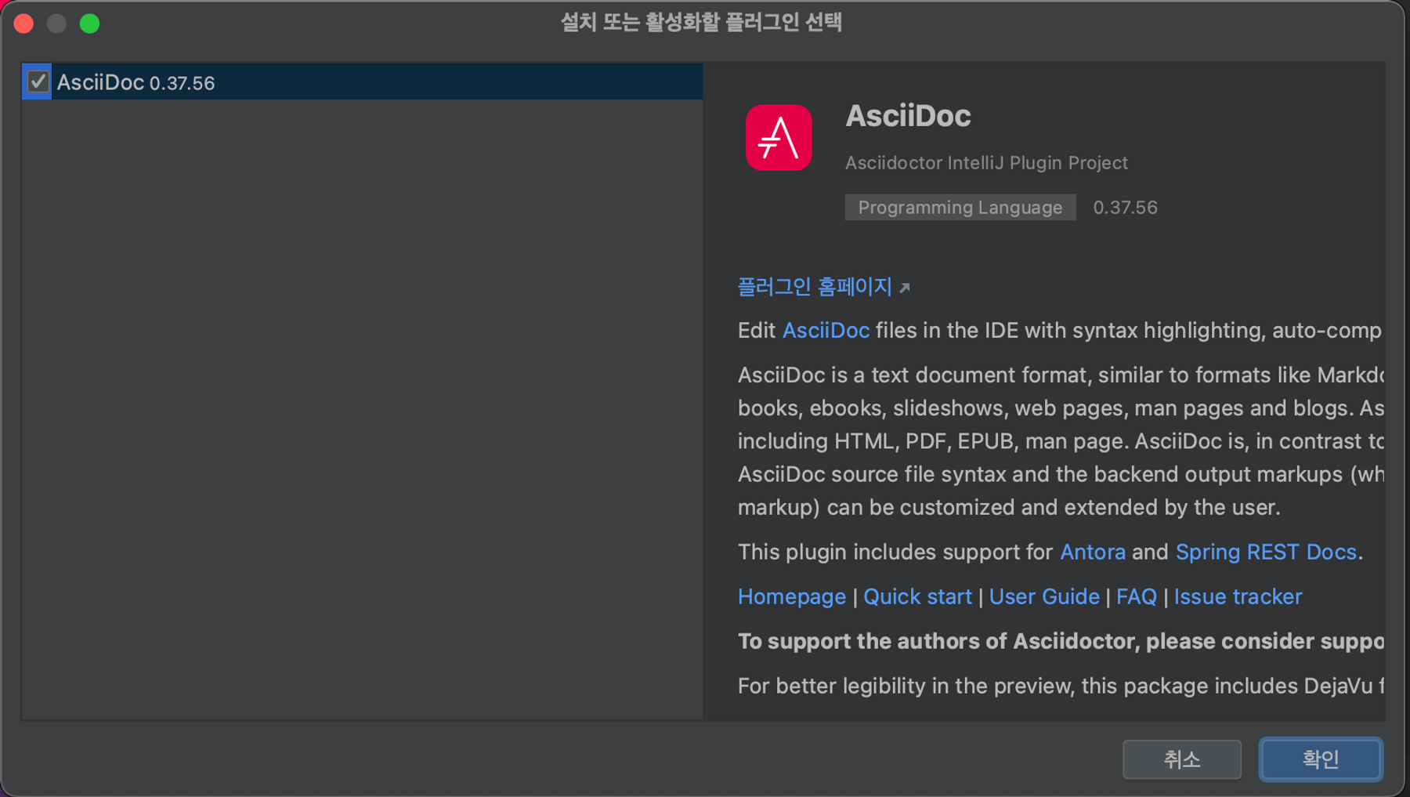Screen dimensions: 1410x797
Task: Select the AsciiDoc 0.37.56 list row
Action: click(x=362, y=82)
